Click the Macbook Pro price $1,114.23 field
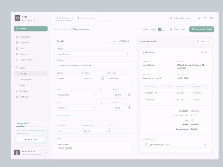The height and width of the screenshot is (167, 223). point(120,95)
